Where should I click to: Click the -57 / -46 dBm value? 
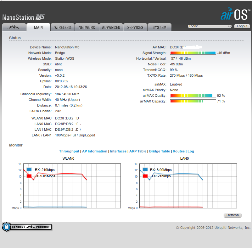click(x=180, y=58)
